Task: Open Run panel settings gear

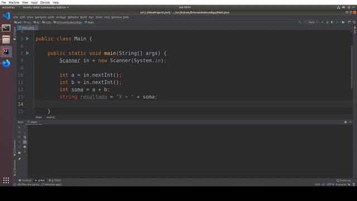Action: click(x=345, y=122)
